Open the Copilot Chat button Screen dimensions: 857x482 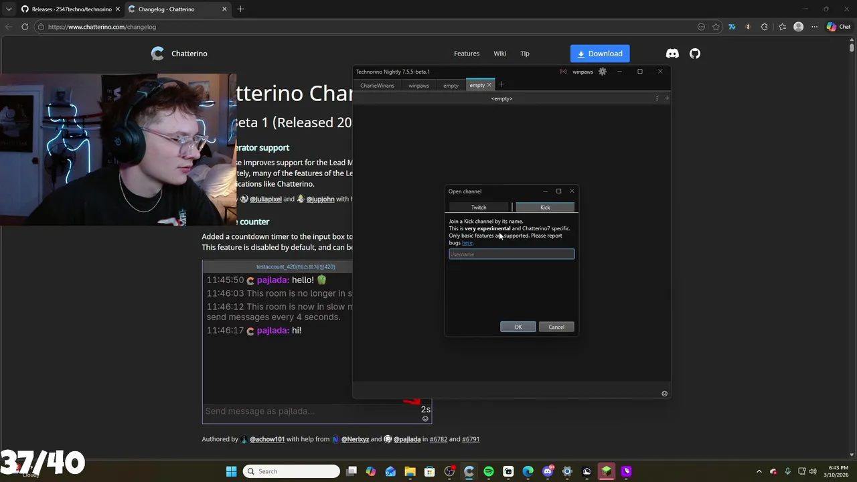click(x=838, y=27)
